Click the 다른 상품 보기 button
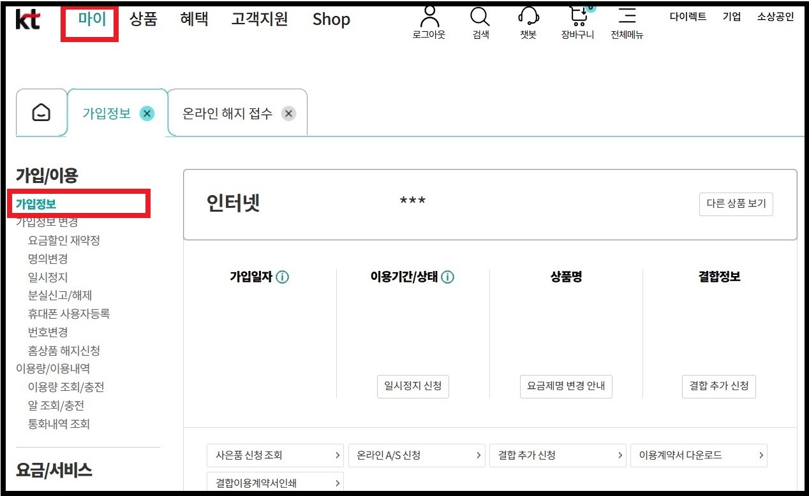This screenshot has width=809, height=496. coord(736,204)
